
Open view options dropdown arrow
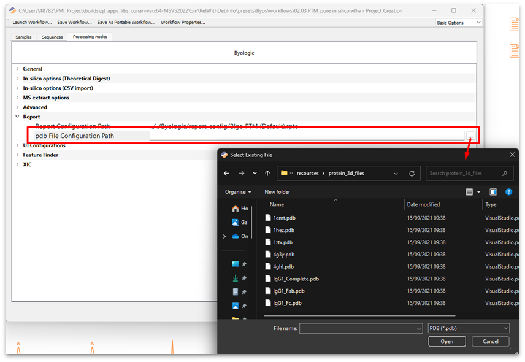point(478,192)
